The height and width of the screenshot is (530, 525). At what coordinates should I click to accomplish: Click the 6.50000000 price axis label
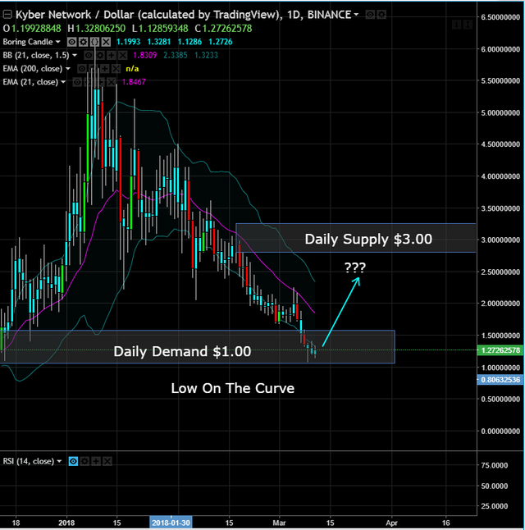point(500,17)
